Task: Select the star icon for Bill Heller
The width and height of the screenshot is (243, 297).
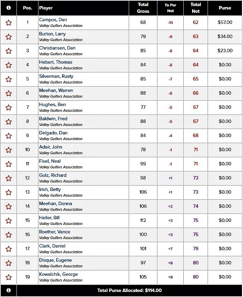Action: point(8,221)
